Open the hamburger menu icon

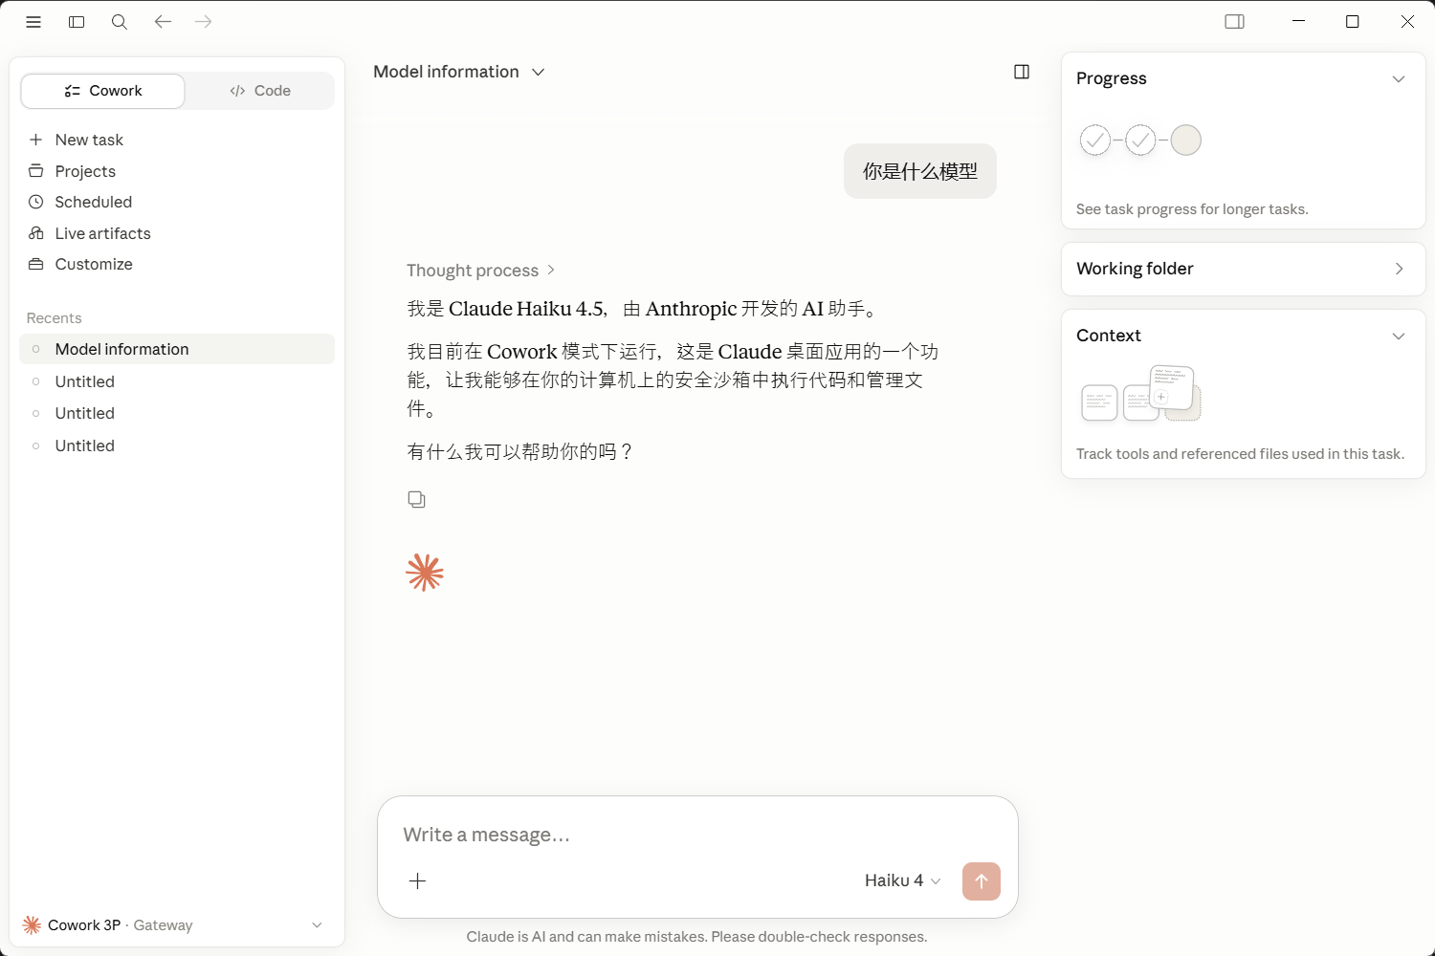pyautogui.click(x=33, y=22)
